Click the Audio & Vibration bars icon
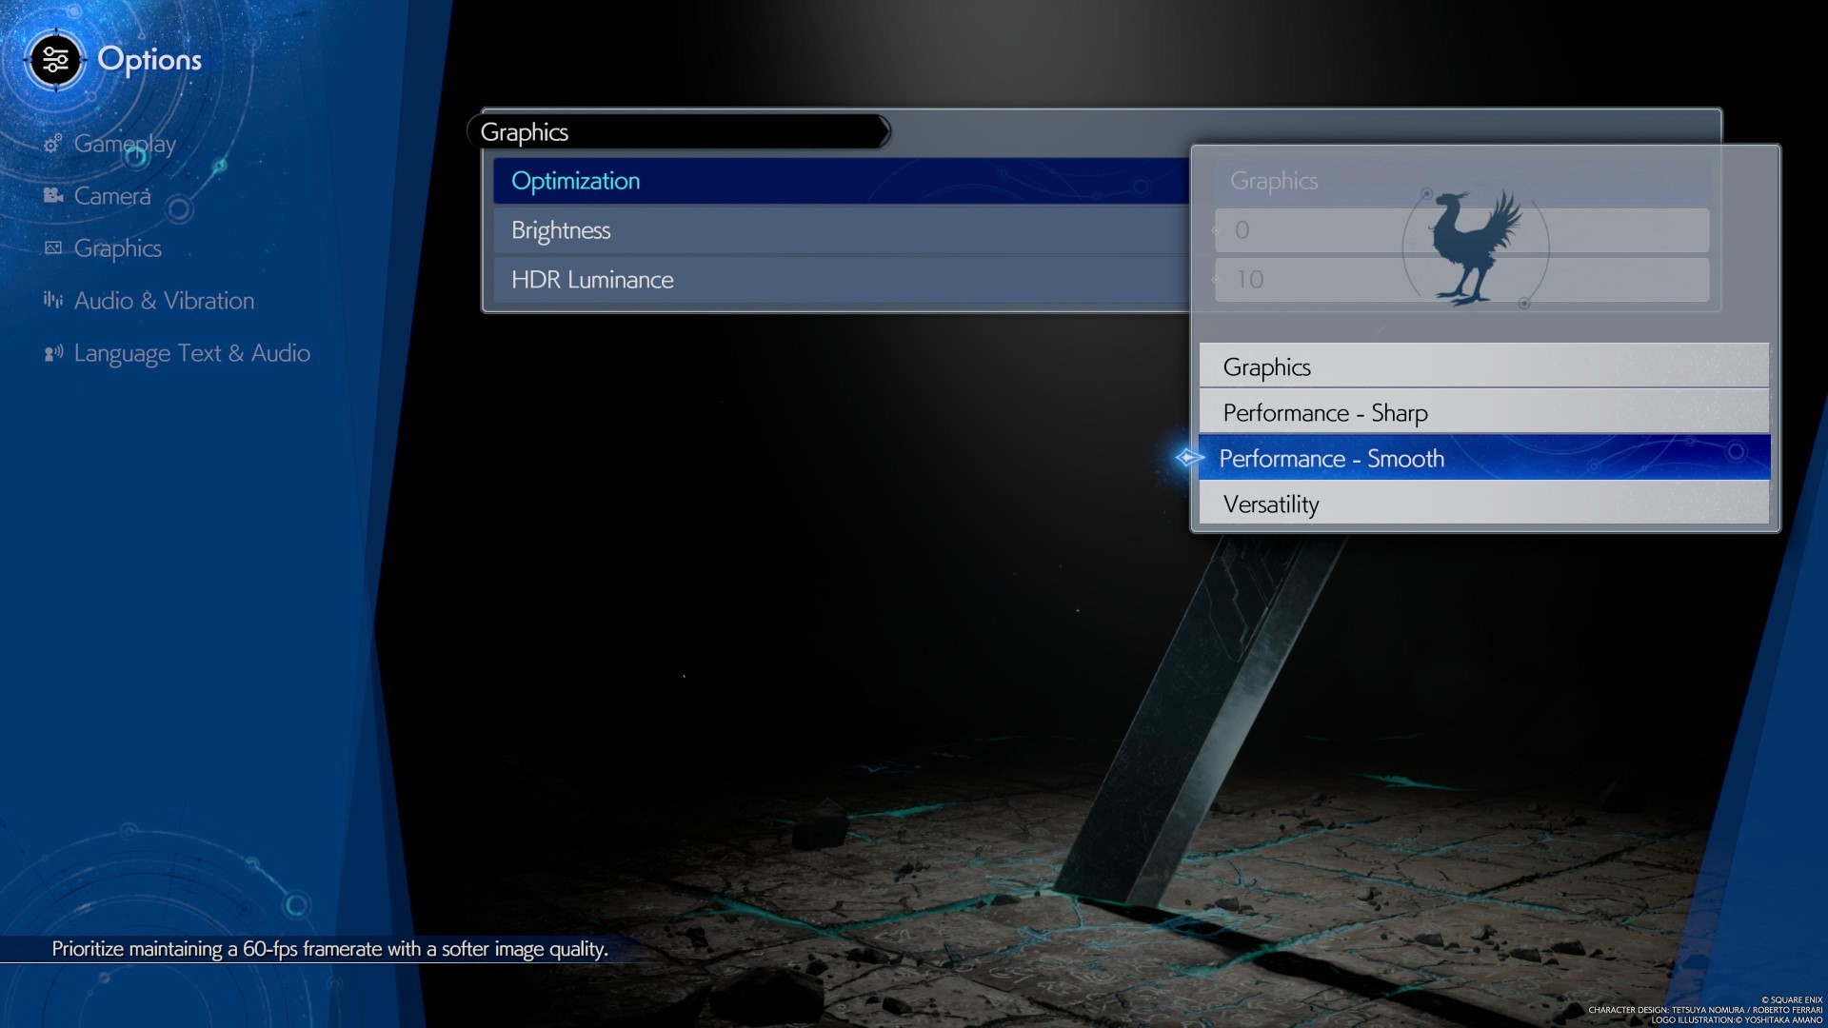 [52, 301]
